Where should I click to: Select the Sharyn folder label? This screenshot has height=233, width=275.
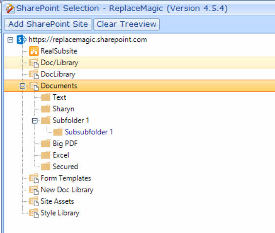point(63,109)
